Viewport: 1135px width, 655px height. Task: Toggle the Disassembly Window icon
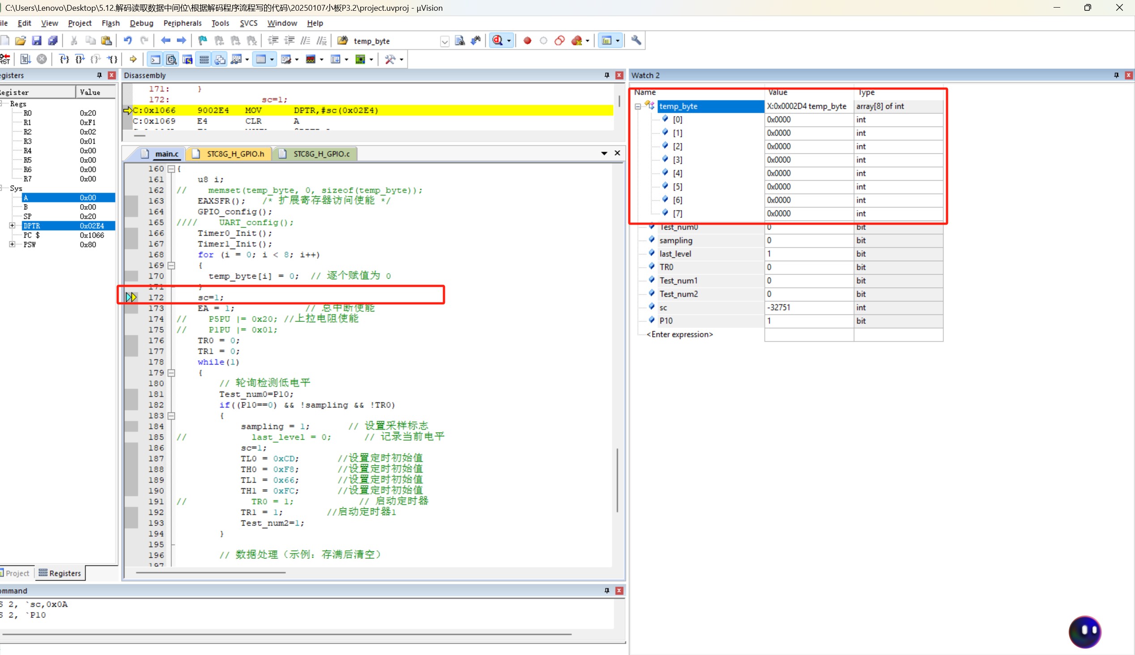171,60
